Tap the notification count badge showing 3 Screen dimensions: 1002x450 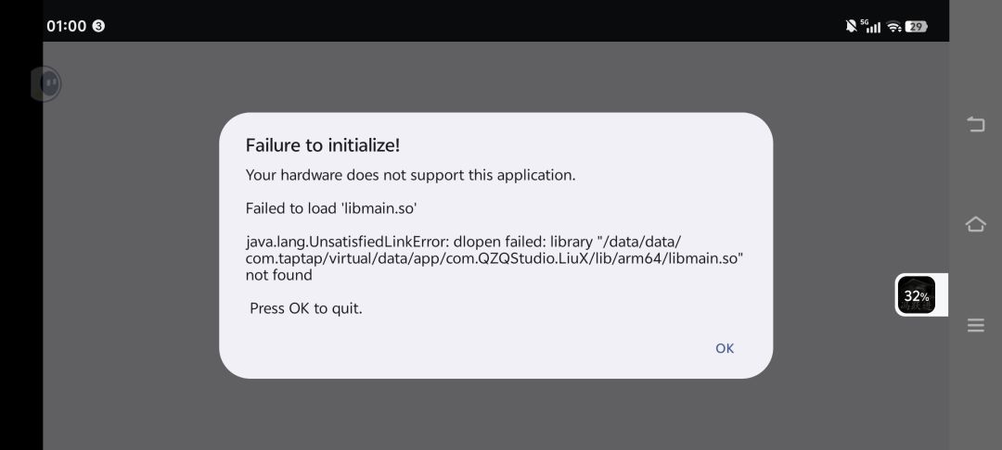(98, 26)
